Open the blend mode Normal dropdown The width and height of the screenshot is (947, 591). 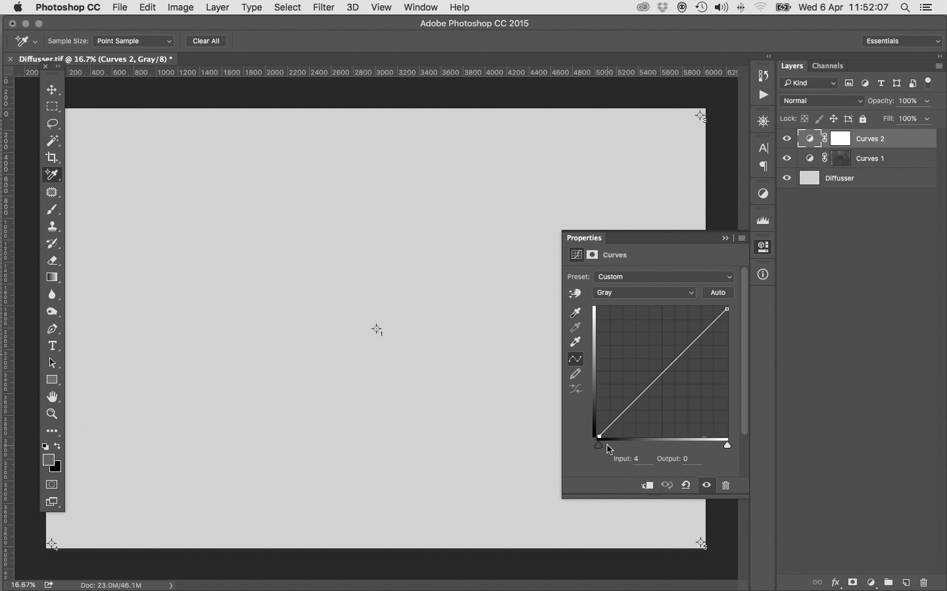821,101
